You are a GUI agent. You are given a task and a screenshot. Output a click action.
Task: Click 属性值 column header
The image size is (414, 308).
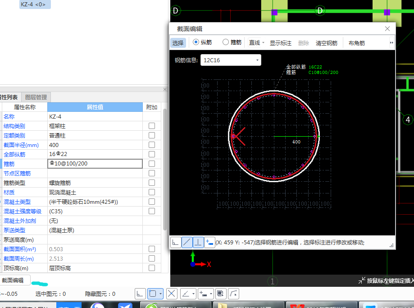click(x=95, y=107)
